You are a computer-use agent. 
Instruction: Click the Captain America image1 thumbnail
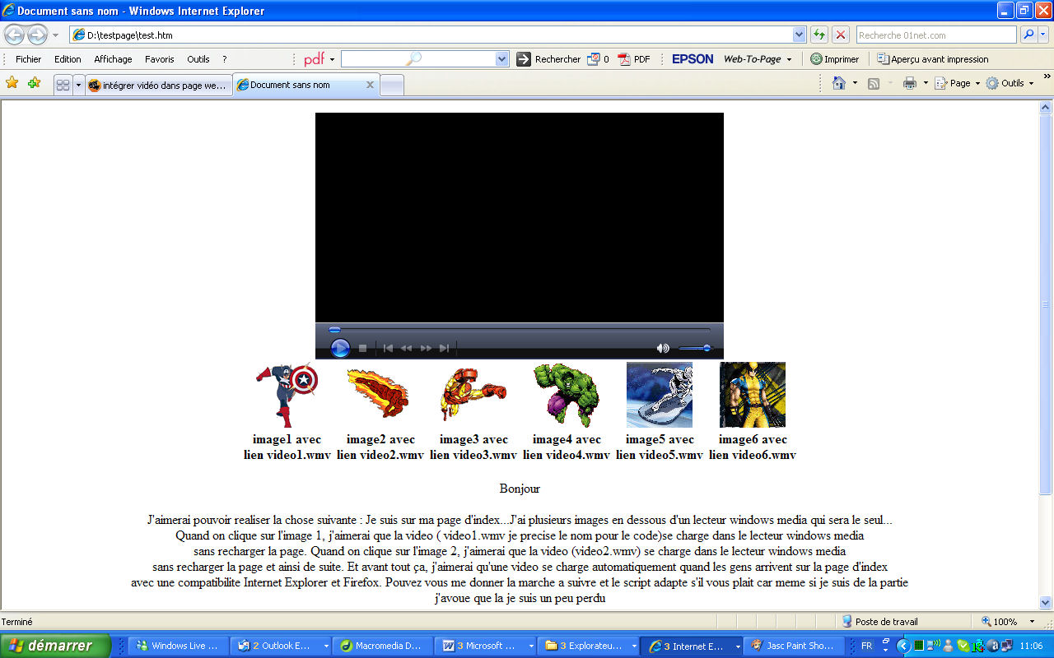pos(287,395)
